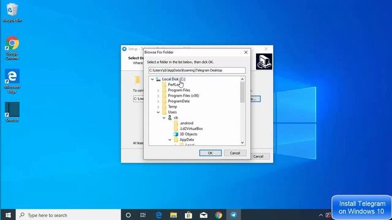The height and width of the screenshot is (220, 392).
Task: Click the Local Disk drive icon
Action: (158, 79)
